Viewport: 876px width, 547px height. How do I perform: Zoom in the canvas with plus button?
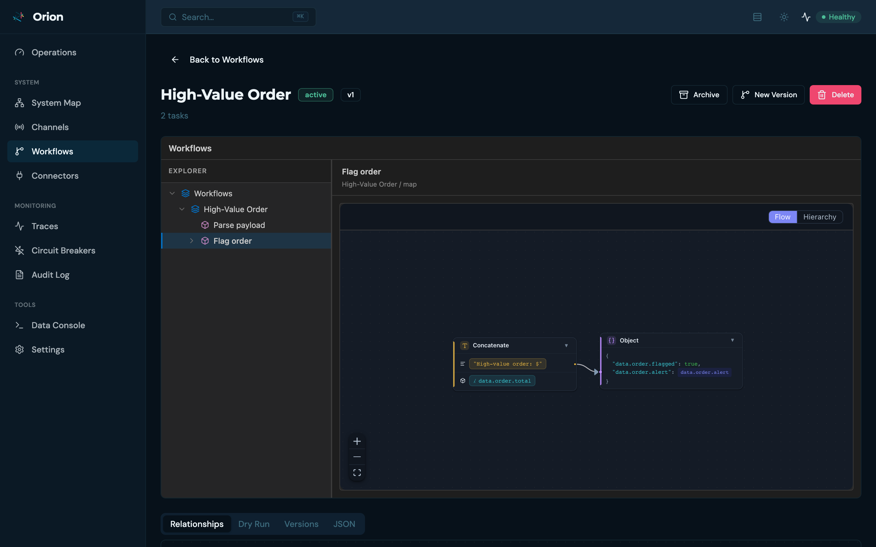tap(357, 441)
